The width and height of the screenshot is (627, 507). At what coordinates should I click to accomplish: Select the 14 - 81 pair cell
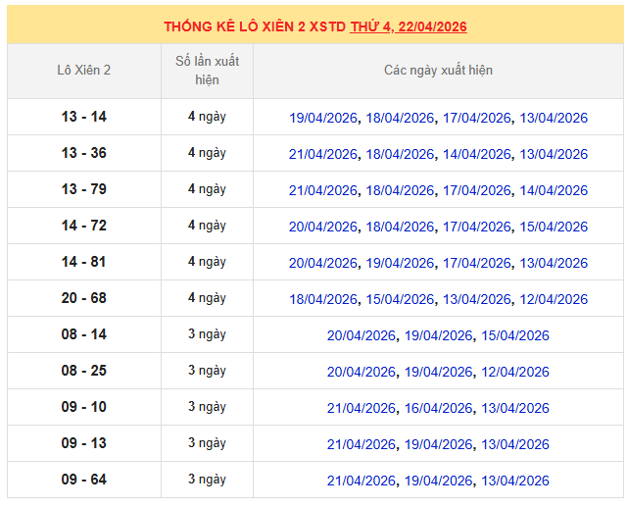click(x=84, y=262)
